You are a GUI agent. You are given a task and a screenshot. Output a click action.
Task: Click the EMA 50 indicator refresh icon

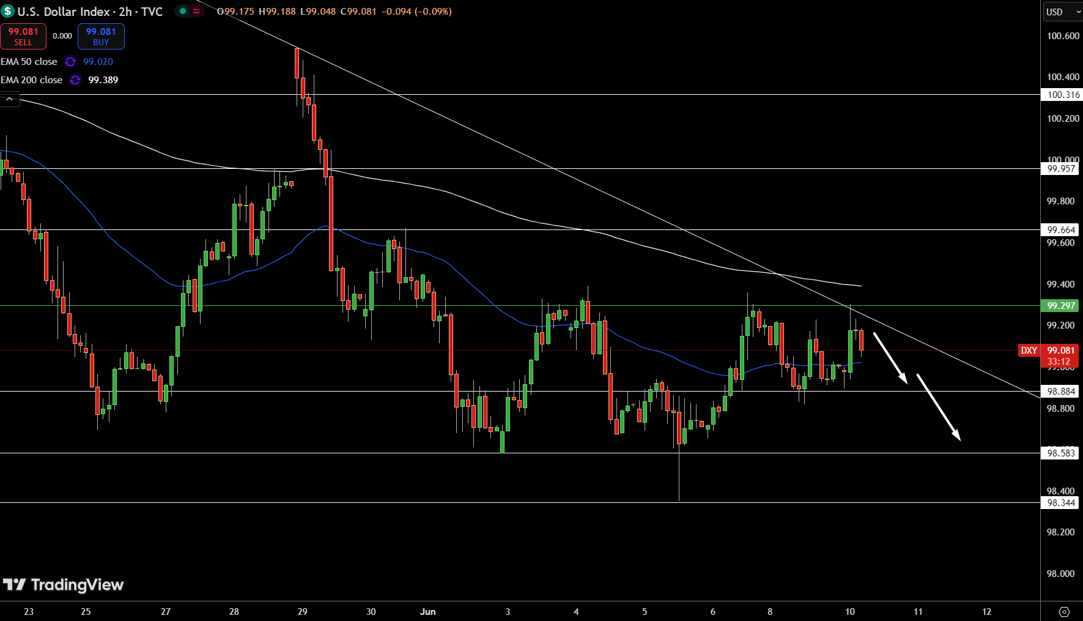coord(70,62)
